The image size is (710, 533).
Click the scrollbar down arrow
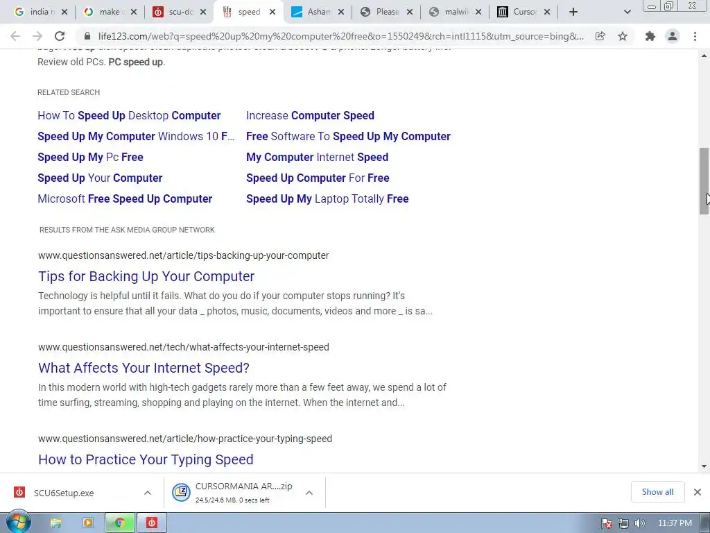point(704,466)
